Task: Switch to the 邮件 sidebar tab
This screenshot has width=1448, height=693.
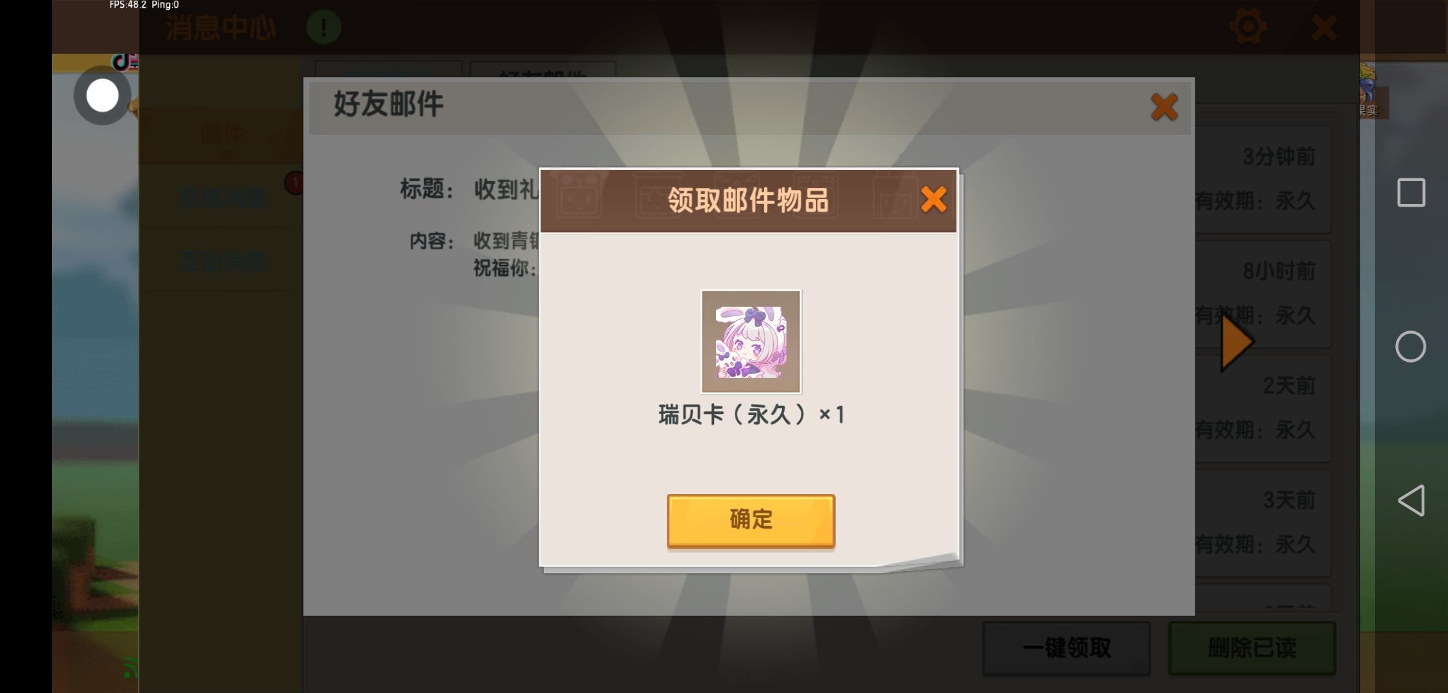Action: (x=222, y=135)
